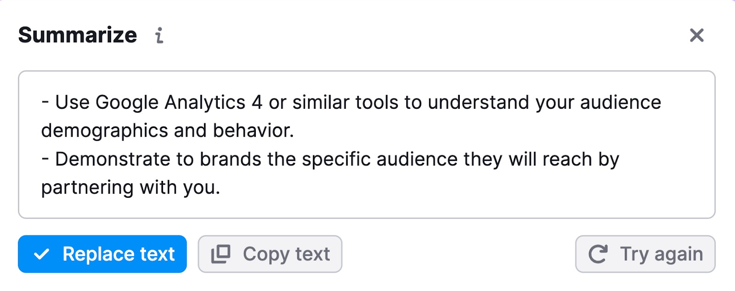735x291 pixels.
Task: Click the Summarize dialog title
Action: coord(78,35)
